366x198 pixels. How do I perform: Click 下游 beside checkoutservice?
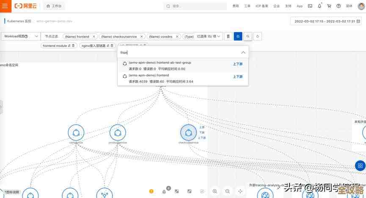202,132
